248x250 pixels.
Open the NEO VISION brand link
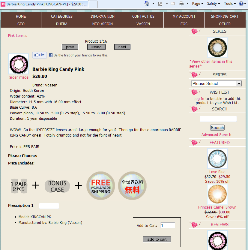click(x=103, y=24)
